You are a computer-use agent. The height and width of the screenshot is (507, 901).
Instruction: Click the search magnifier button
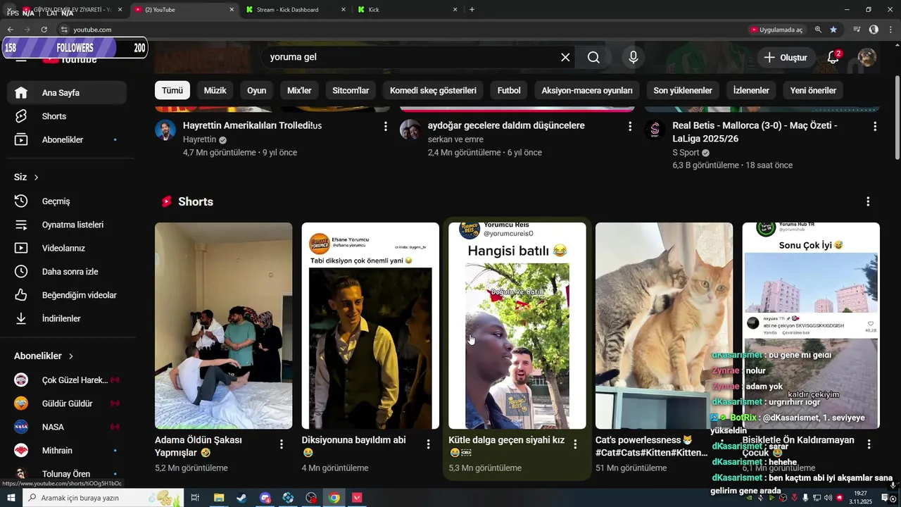pyautogui.click(x=593, y=57)
